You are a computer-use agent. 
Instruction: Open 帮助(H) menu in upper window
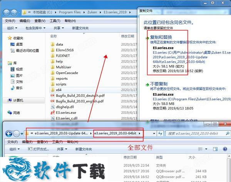pyautogui.click(x=70, y=21)
